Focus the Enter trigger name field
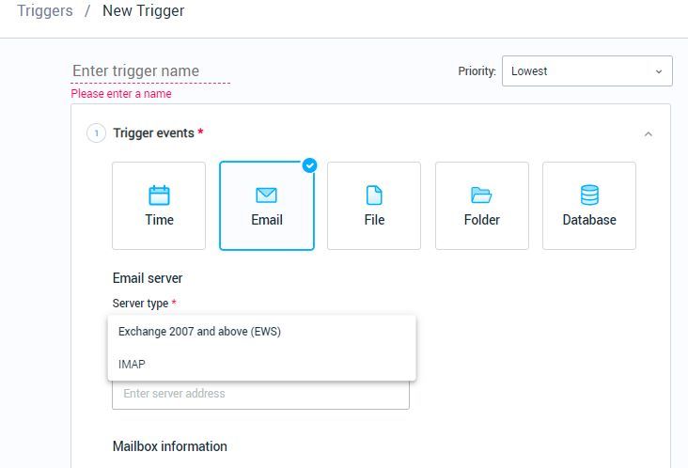The height and width of the screenshot is (468, 688). [x=150, y=71]
